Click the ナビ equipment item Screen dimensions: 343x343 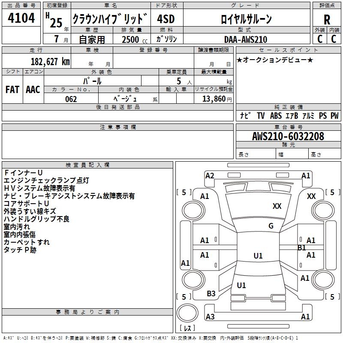[245, 115]
